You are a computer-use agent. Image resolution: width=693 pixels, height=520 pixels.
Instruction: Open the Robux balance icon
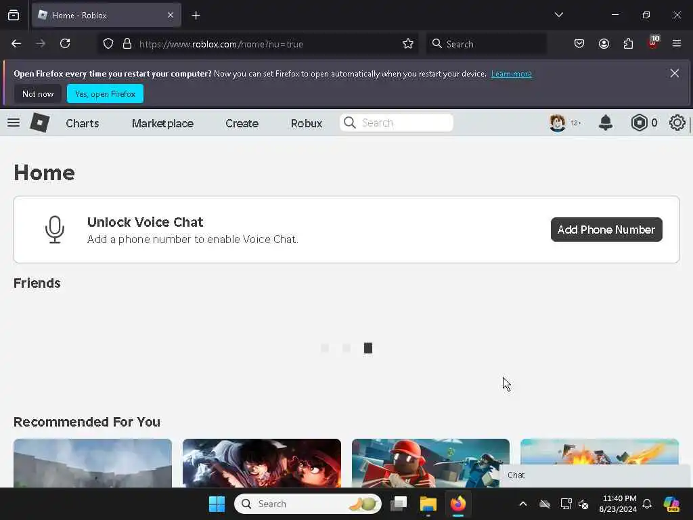(x=639, y=123)
